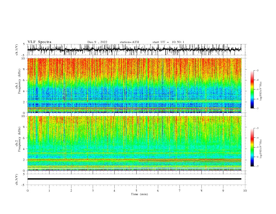The width and height of the screenshot is (276, 214).
Task: Click the "8" kHz tick on ch.2 axis
Action: (24, 127)
